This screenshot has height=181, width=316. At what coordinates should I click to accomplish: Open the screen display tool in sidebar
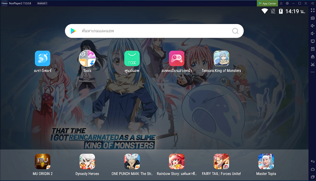tap(313, 41)
